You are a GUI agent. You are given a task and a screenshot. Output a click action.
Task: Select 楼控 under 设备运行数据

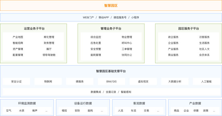[64, 111]
